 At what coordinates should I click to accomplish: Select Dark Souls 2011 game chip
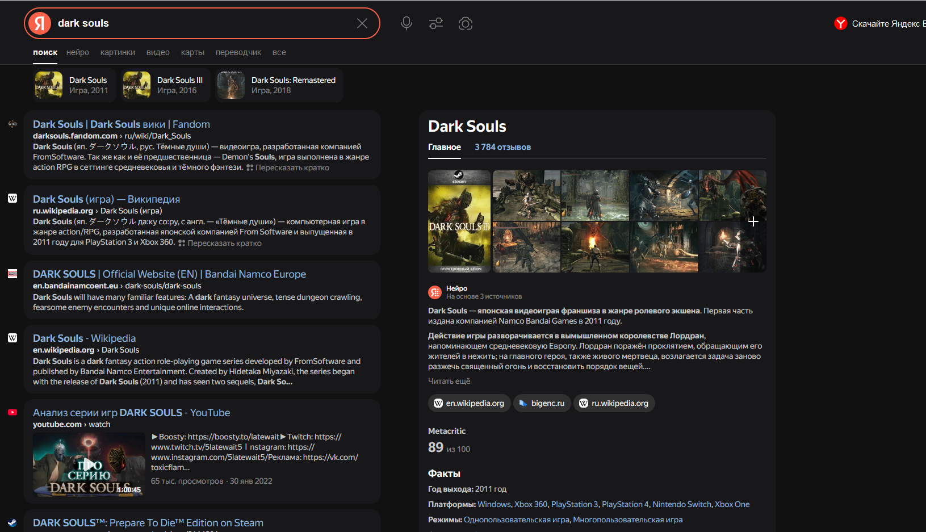click(x=74, y=85)
